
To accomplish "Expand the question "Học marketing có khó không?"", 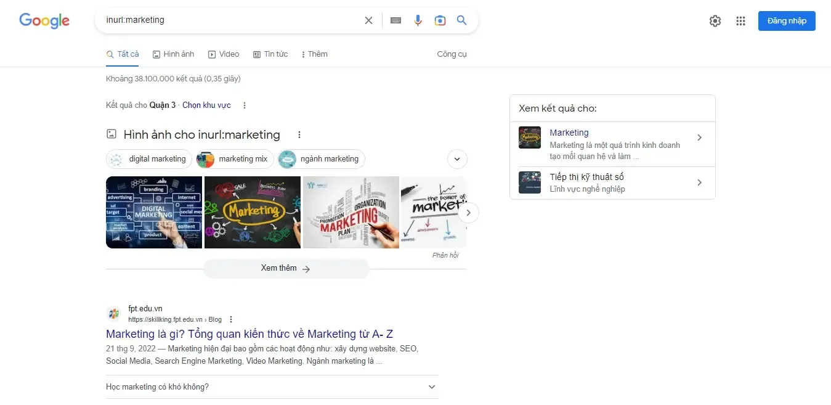I will click(432, 387).
